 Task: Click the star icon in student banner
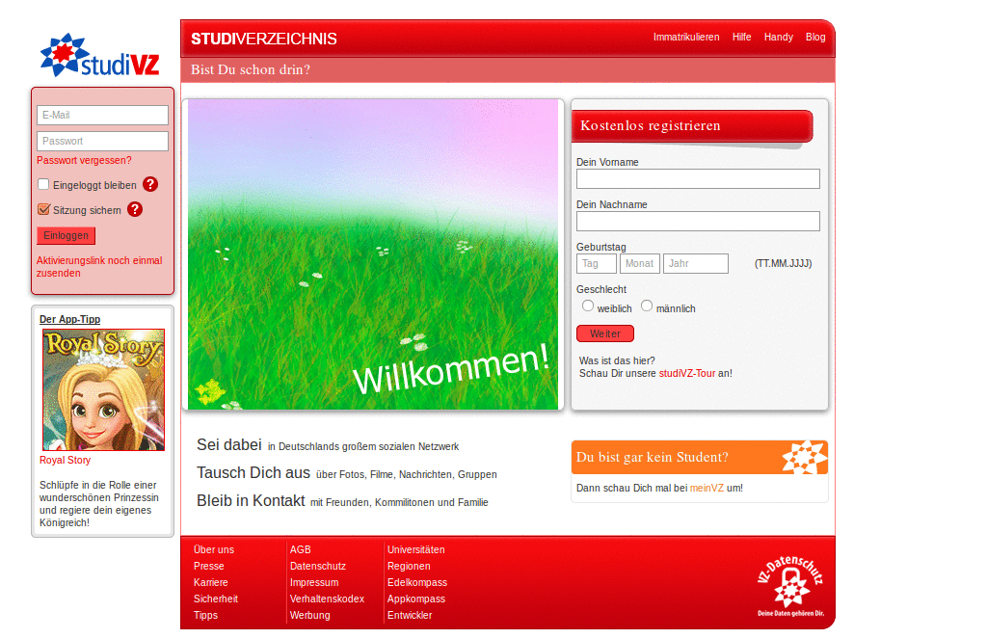coord(804,457)
